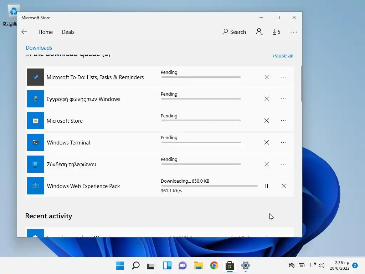Click the Windows Web Experience Pack title
The image size is (365, 274).
(83, 186)
